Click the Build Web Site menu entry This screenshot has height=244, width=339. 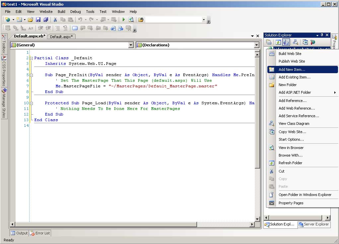click(303, 54)
